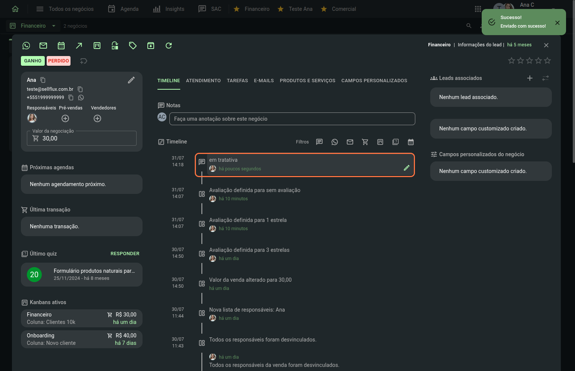
Task: Add an associated lead with plus icon
Action: point(530,78)
